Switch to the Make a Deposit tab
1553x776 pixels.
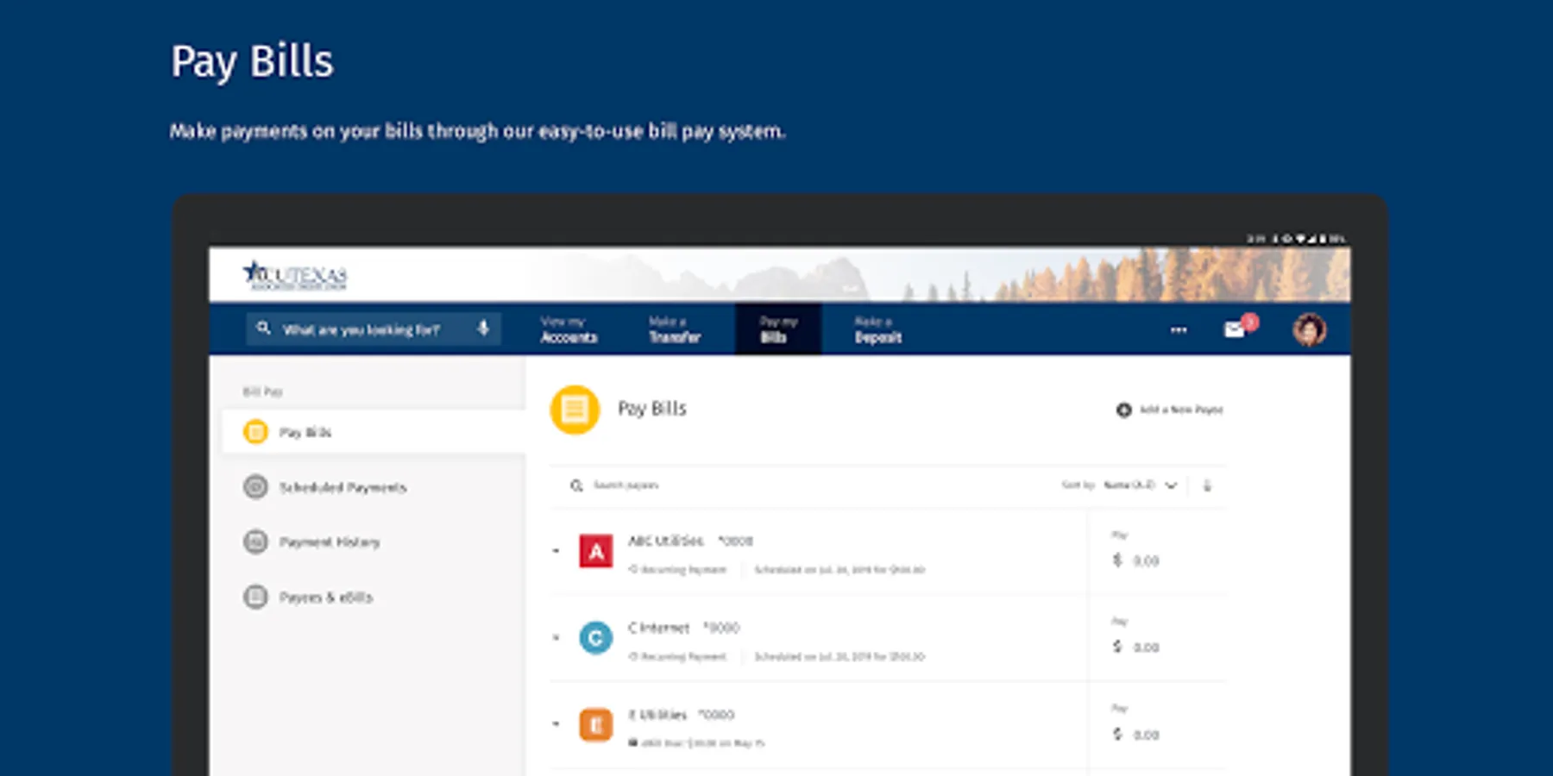[878, 329]
